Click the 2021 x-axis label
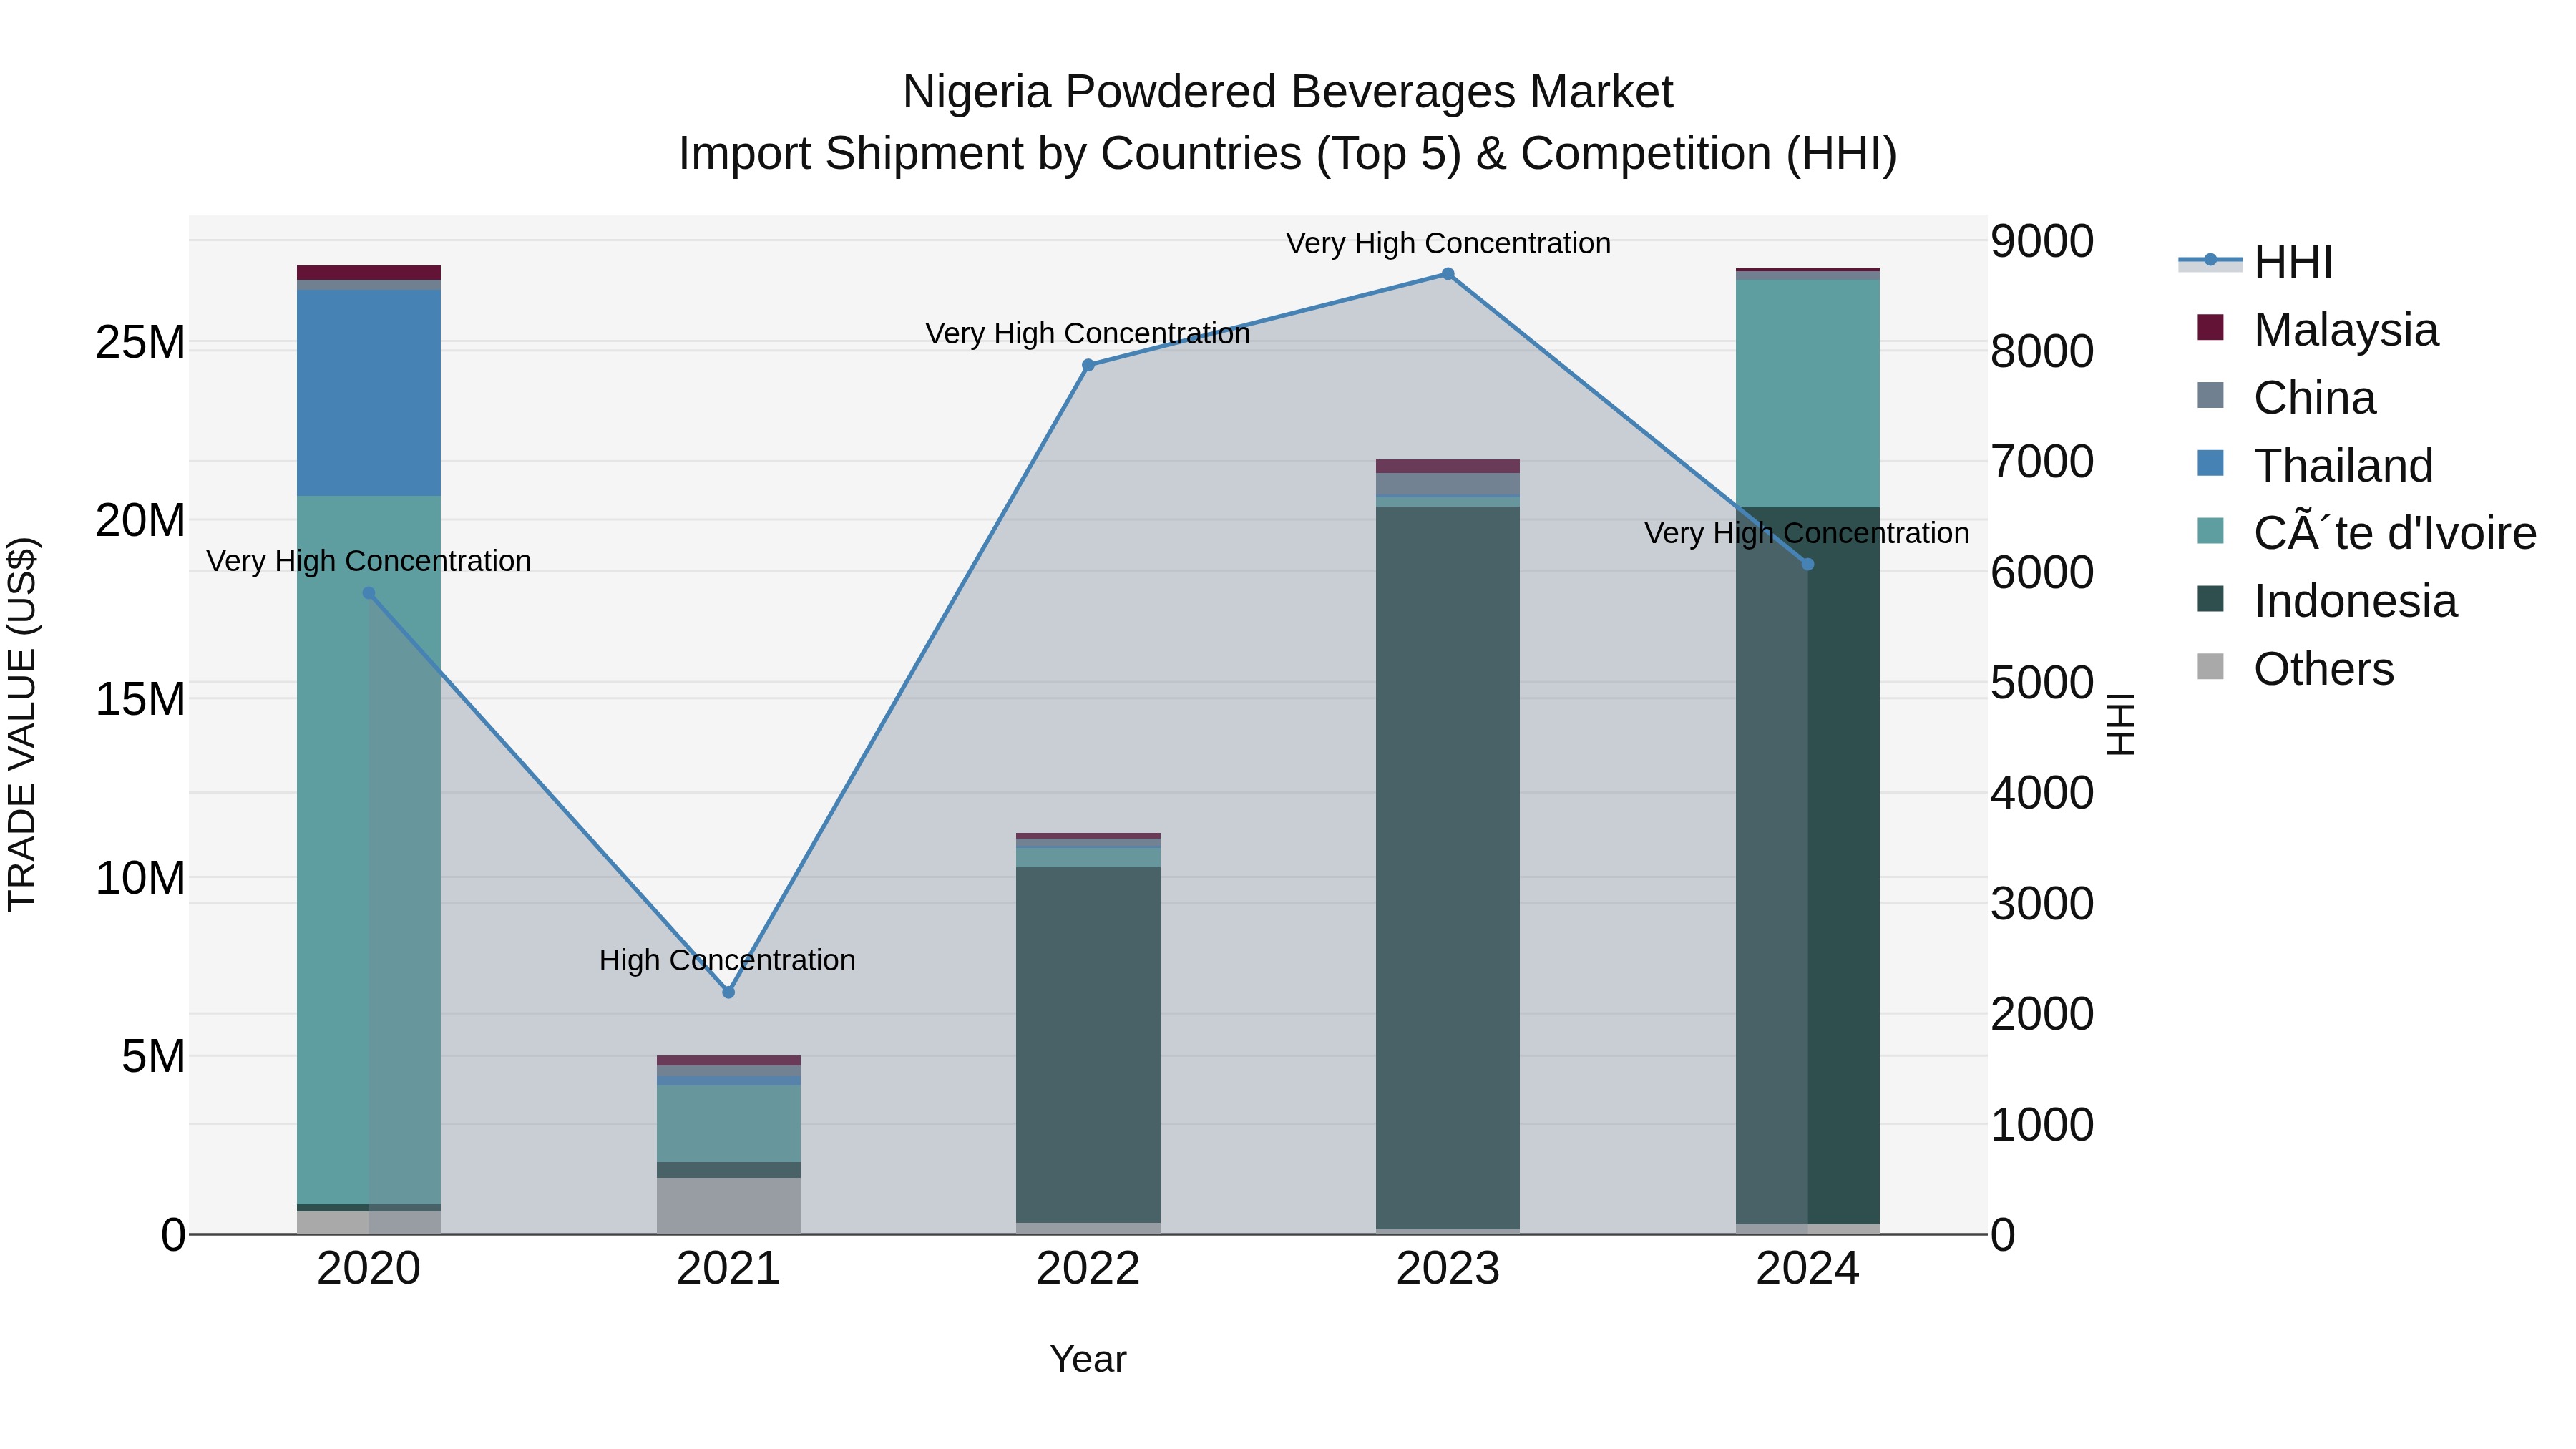Screen dimensions: 2576x1449 click(728, 1269)
